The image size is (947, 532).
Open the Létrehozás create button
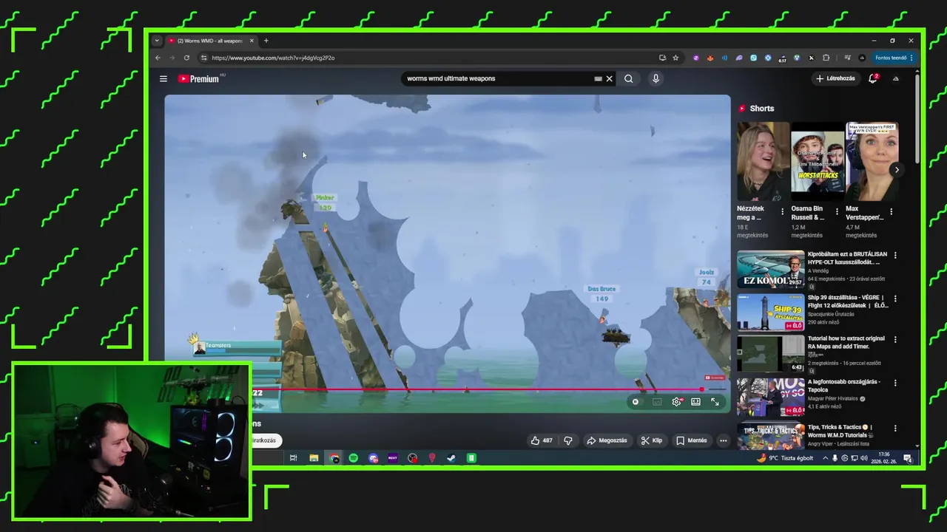[x=836, y=78]
